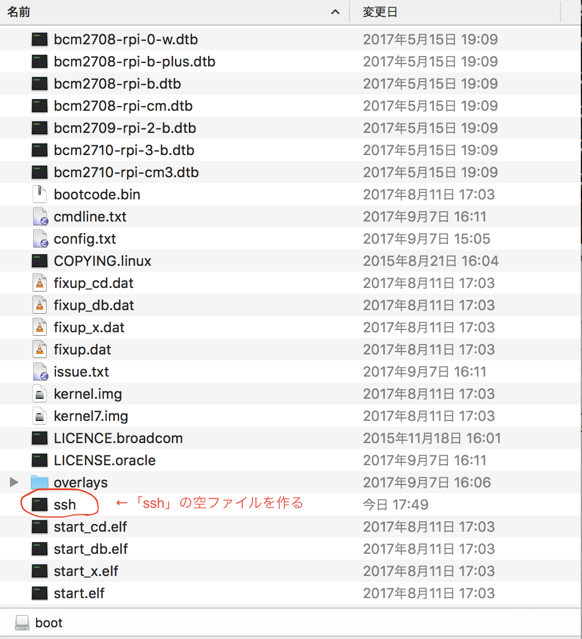
Task: Click the cmdline.txt document icon
Action: [x=39, y=216]
